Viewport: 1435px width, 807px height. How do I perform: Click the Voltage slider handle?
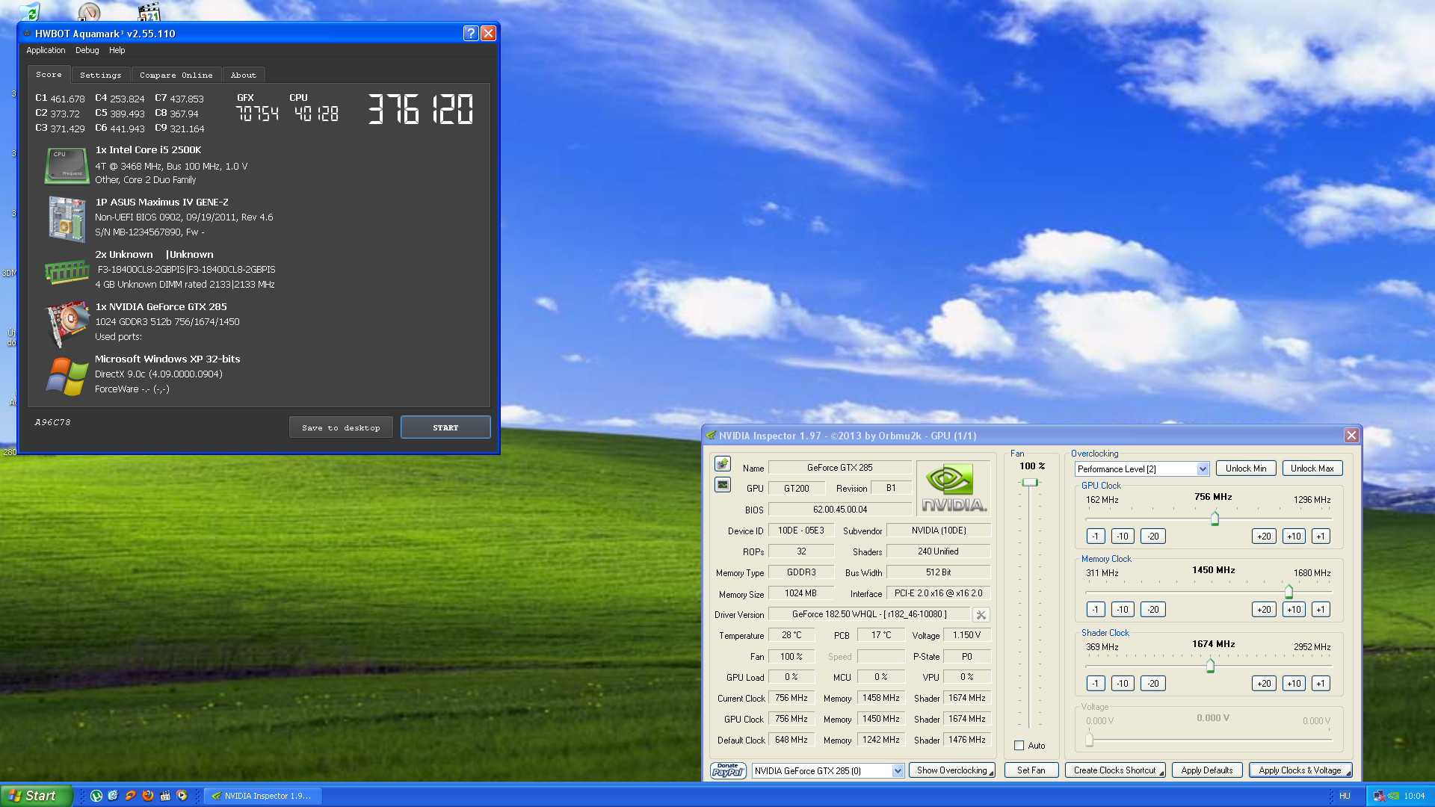coord(1089,740)
